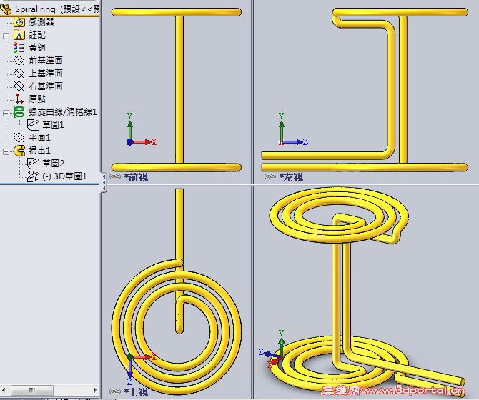The height and width of the screenshot is (400, 479).
Task: Click the 掃出1 sweep feature icon
Action: tap(19, 151)
